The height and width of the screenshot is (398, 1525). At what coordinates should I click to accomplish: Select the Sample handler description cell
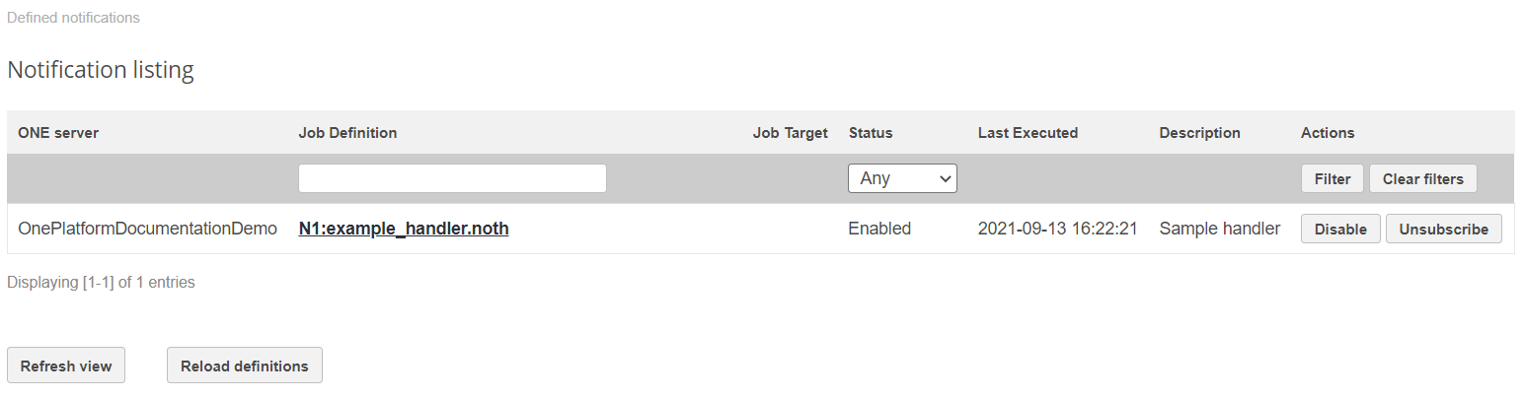(x=1219, y=229)
